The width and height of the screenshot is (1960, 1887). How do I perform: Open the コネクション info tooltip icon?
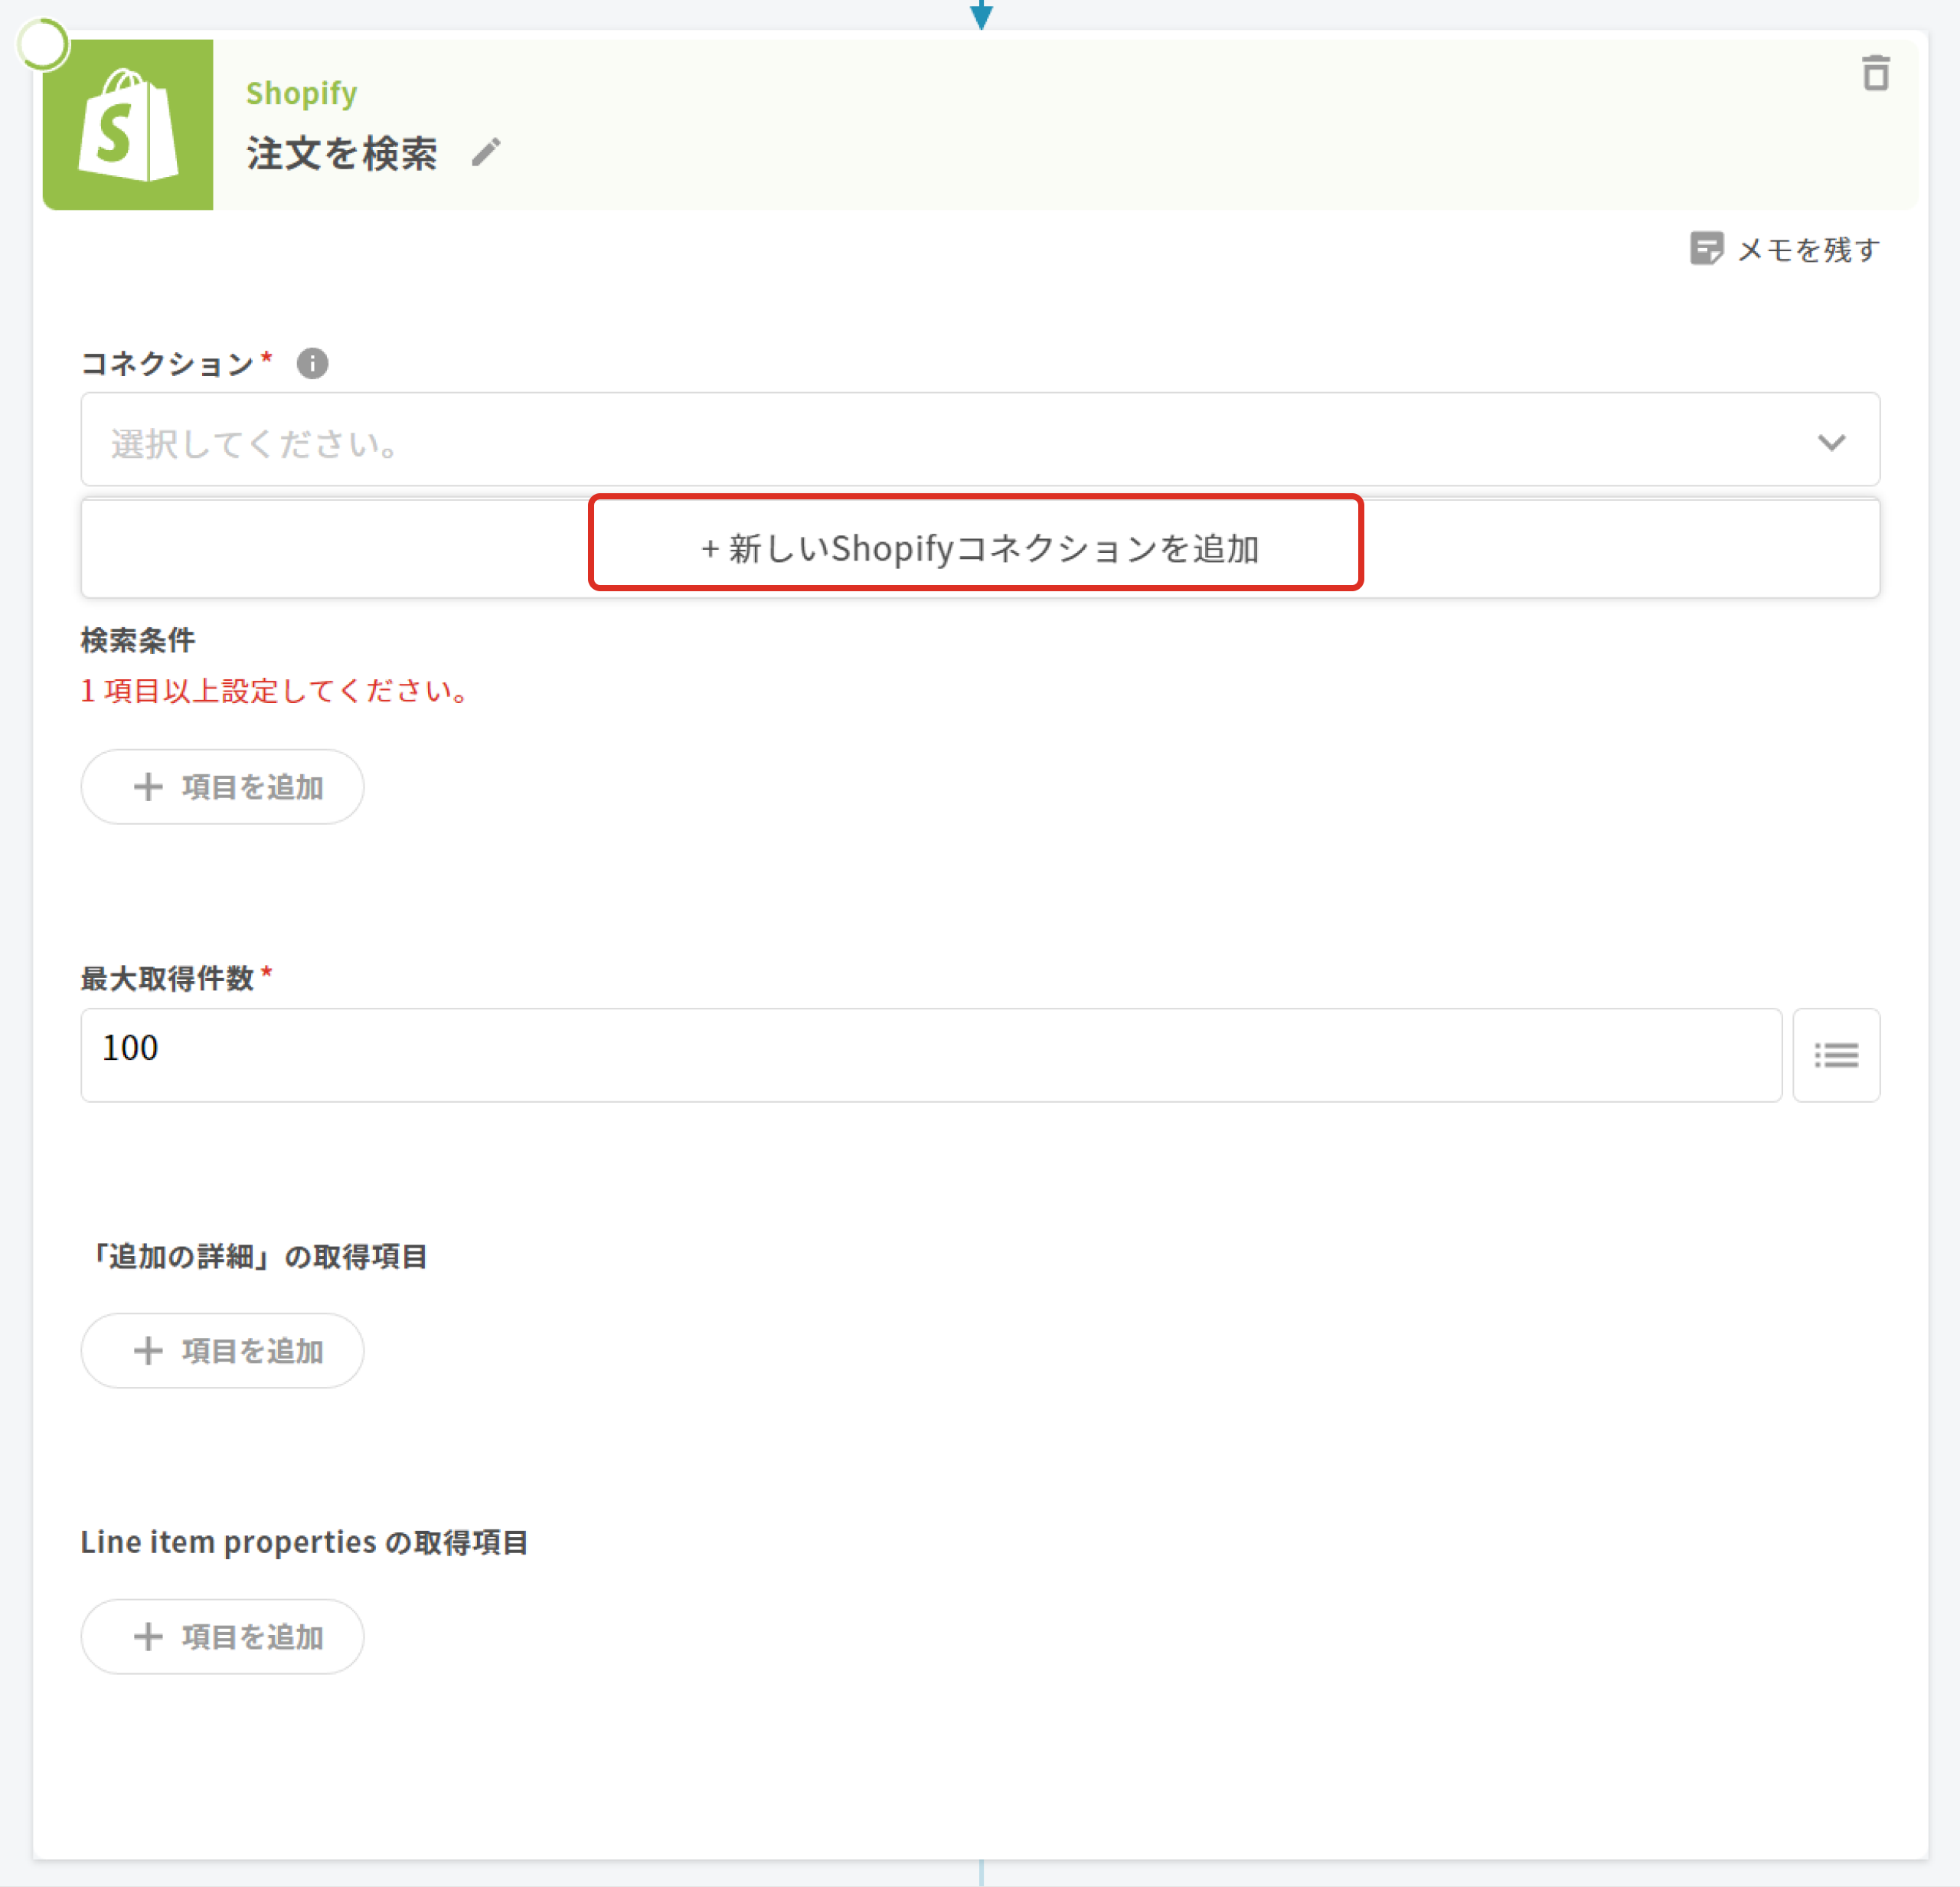pyautogui.click(x=312, y=363)
